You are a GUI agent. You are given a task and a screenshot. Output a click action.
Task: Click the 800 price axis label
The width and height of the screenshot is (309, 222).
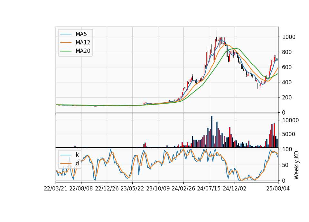tap(287, 52)
